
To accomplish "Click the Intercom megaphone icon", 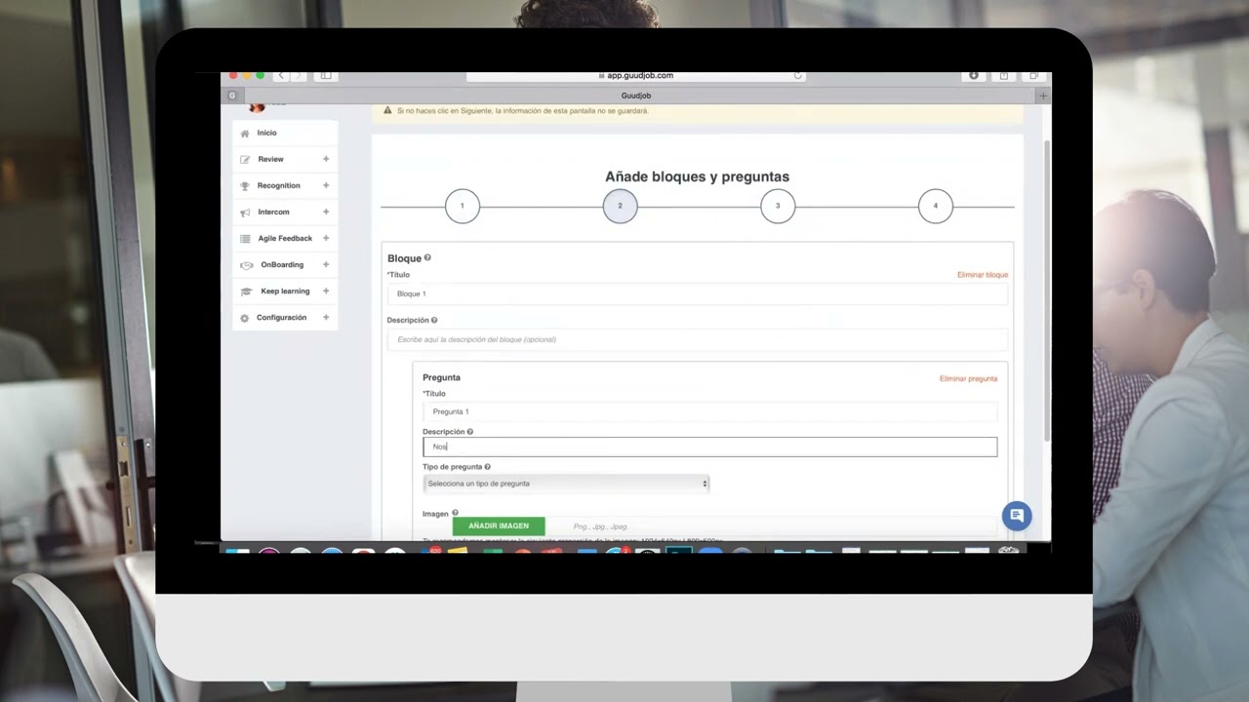I will click(x=245, y=213).
